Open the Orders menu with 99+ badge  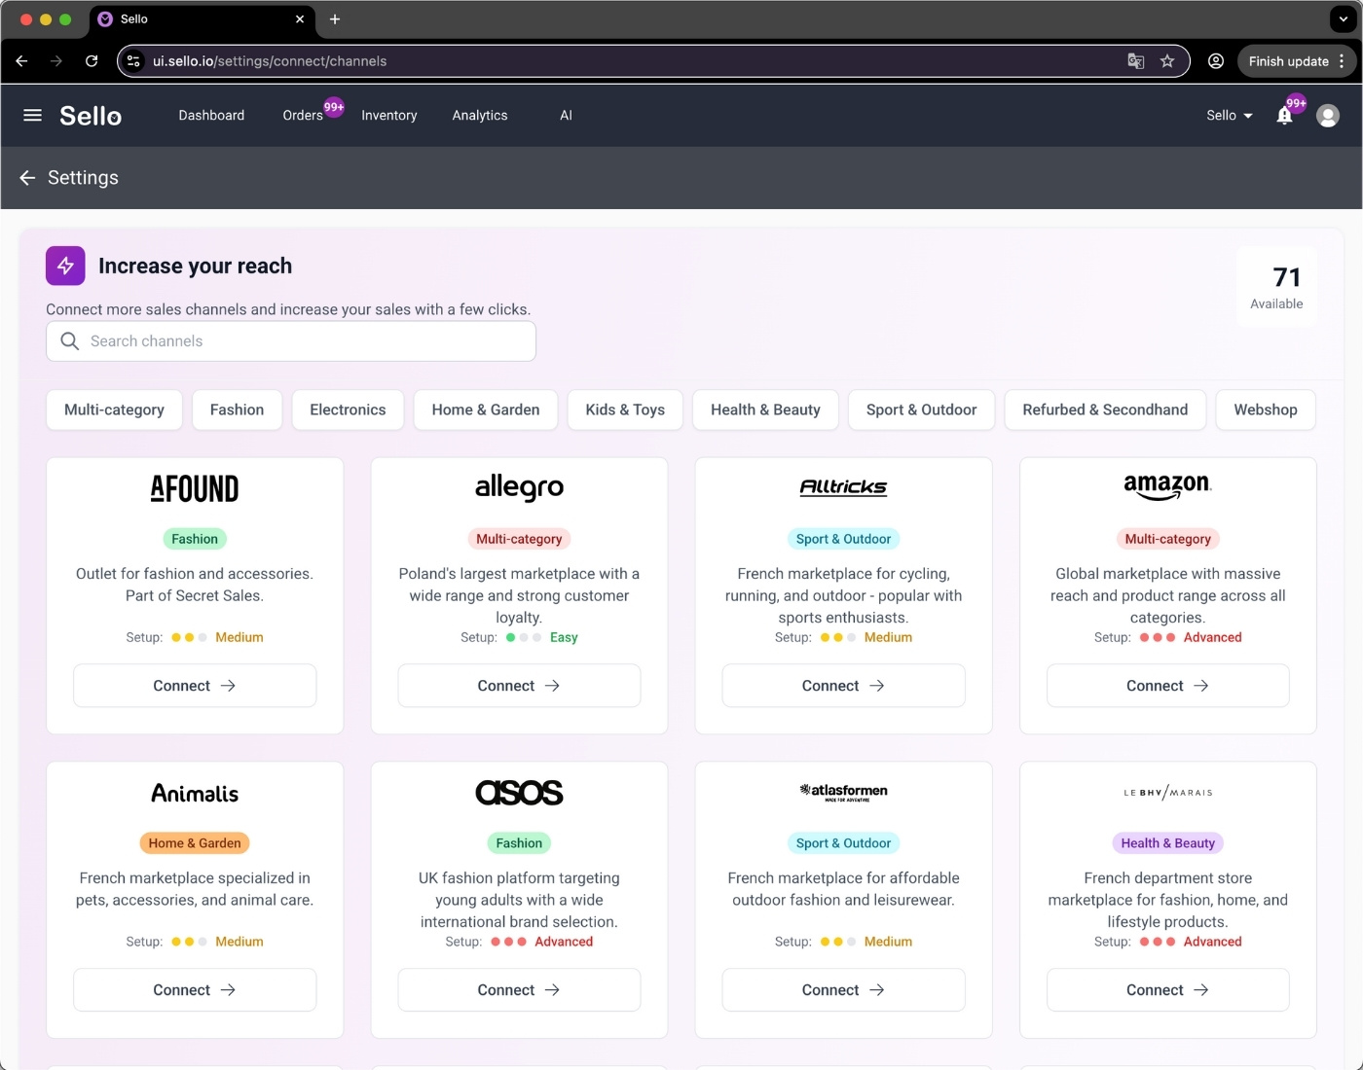pyautogui.click(x=303, y=115)
